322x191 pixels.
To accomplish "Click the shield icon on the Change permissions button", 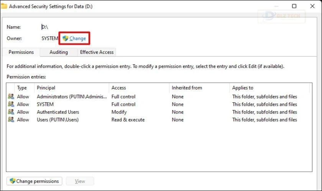I will click(x=12, y=181).
